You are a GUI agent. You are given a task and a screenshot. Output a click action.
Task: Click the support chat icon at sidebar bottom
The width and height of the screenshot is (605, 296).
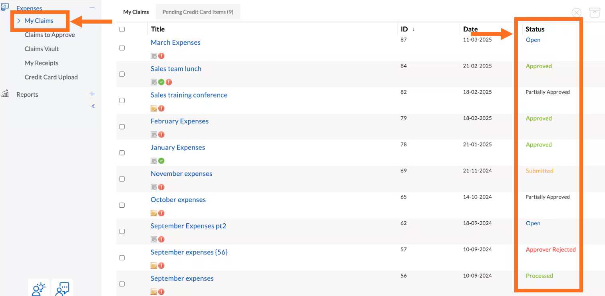tap(62, 288)
